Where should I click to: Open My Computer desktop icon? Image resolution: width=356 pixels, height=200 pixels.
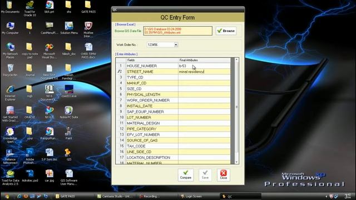click(x=10, y=28)
